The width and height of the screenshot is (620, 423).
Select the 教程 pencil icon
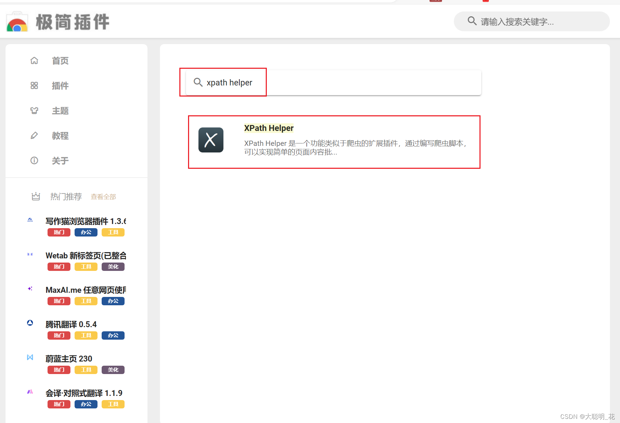[x=34, y=135]
